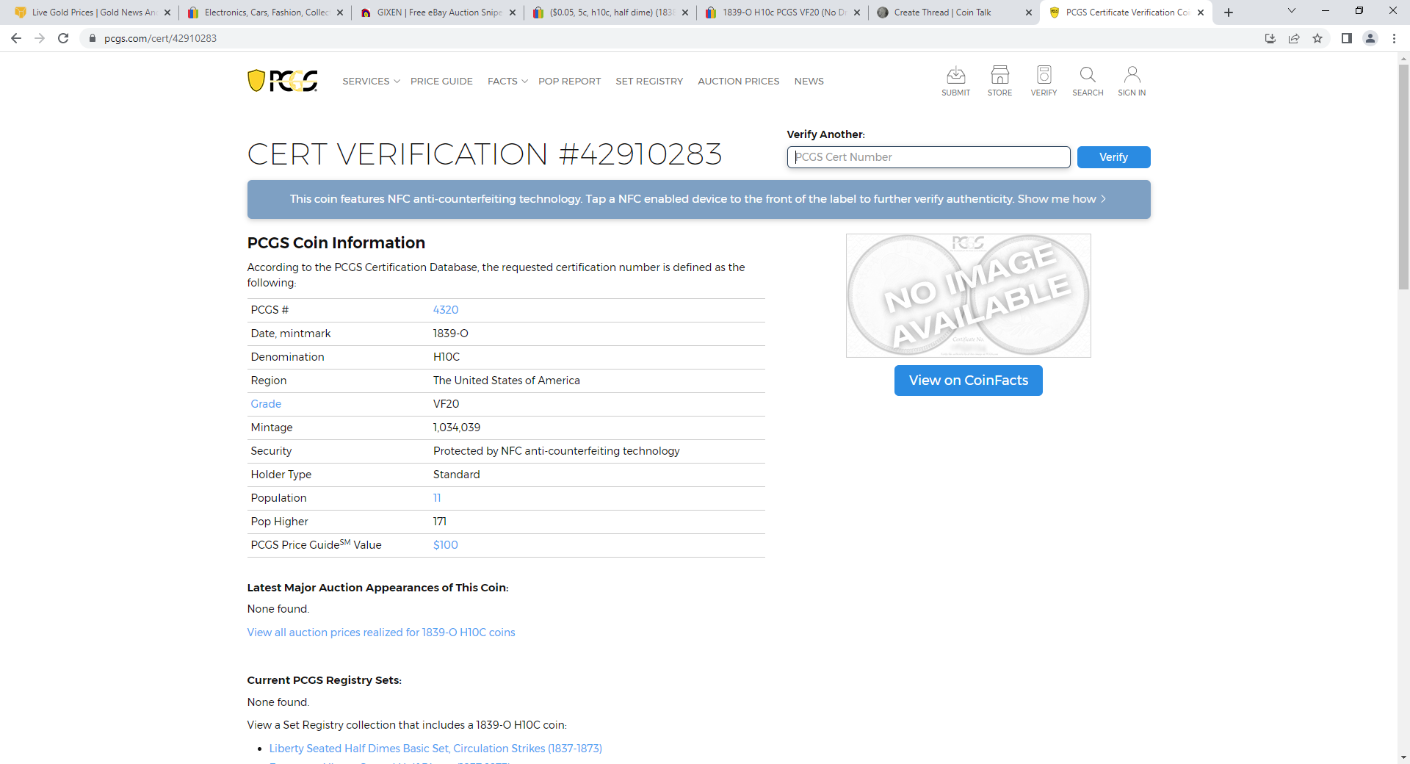
Task: View all auction prices for 1839-O H10C
Action: click(x=381, y=633)
